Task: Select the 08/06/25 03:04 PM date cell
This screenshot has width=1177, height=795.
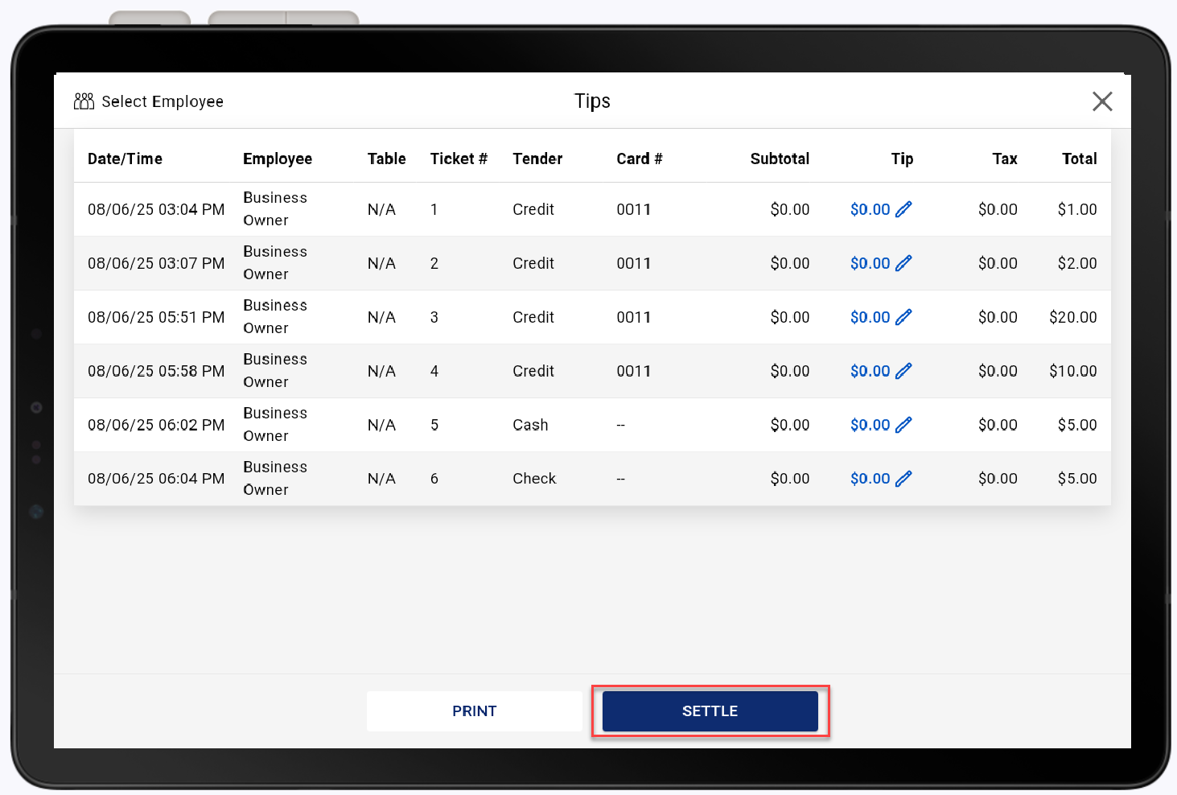Action: 156,209
